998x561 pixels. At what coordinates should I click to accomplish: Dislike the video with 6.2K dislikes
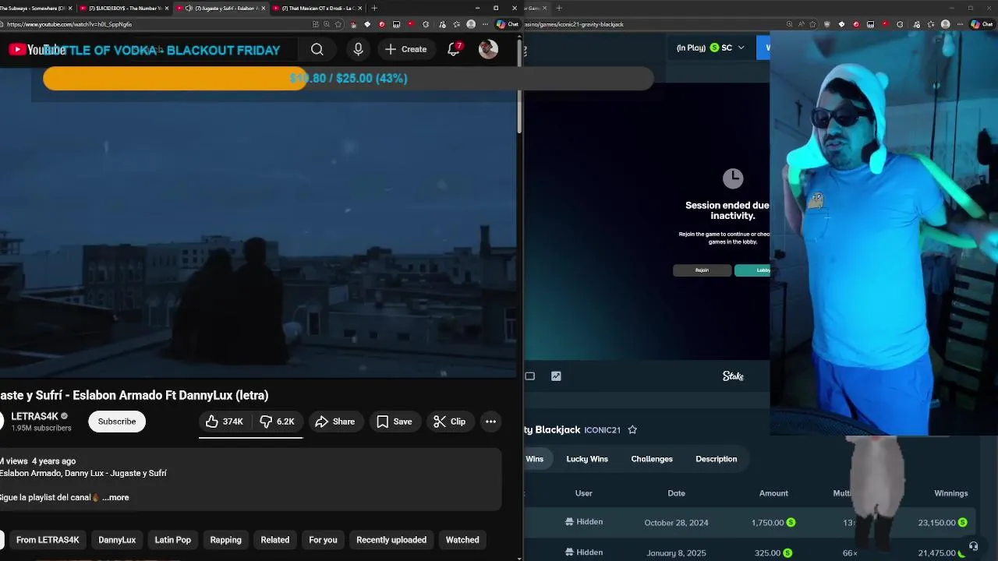277,422
